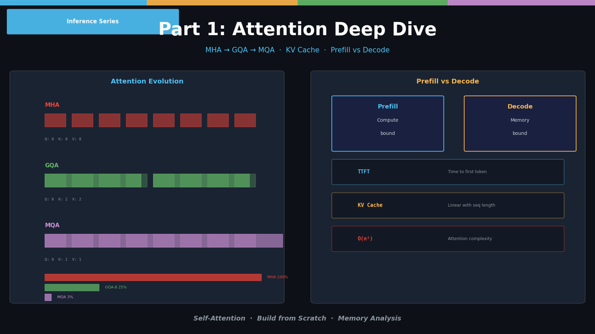Viewport: 595px width, 334px height.
Task: Click the green segment of the top color strip
Action: click(x=372, y=2)
